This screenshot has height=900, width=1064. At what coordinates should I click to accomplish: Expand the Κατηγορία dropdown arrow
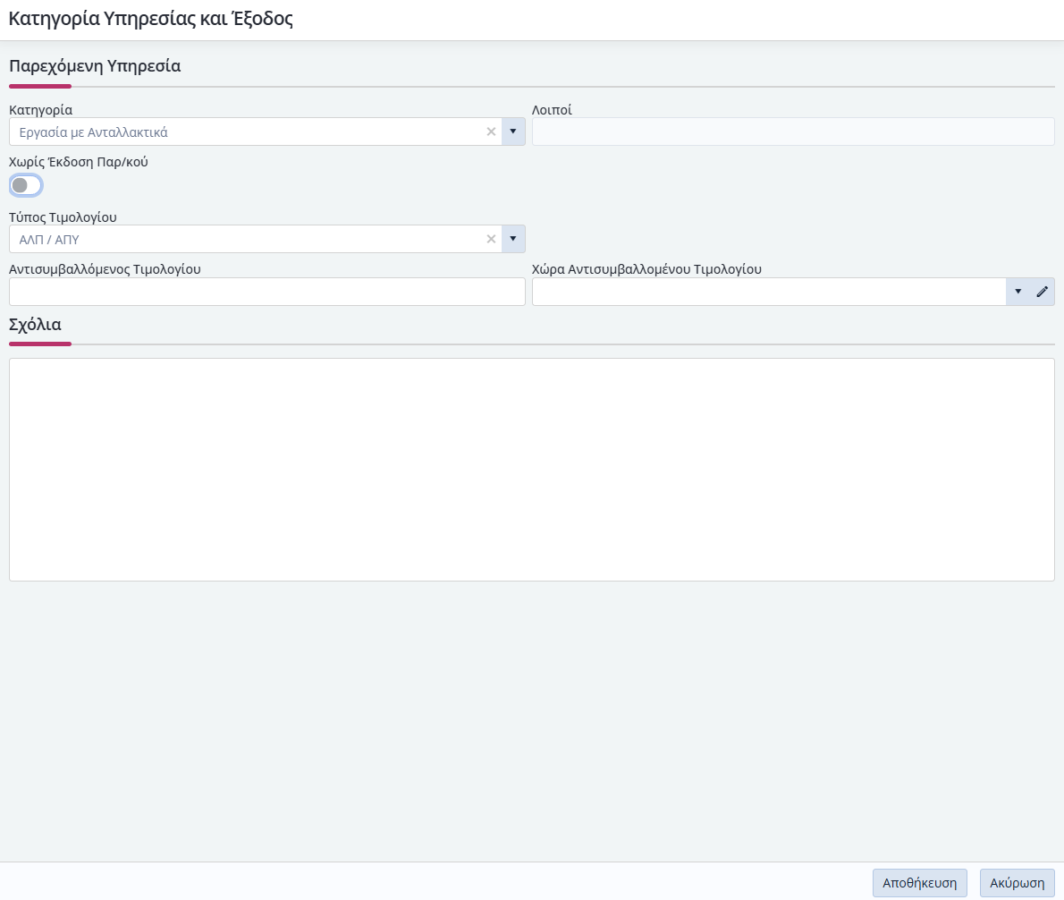[513, 132]
